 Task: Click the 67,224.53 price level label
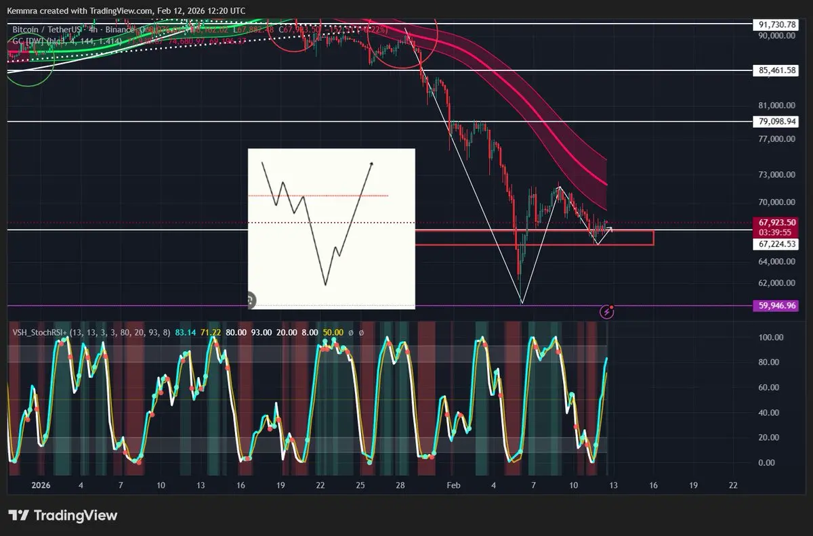click(776, 244)
